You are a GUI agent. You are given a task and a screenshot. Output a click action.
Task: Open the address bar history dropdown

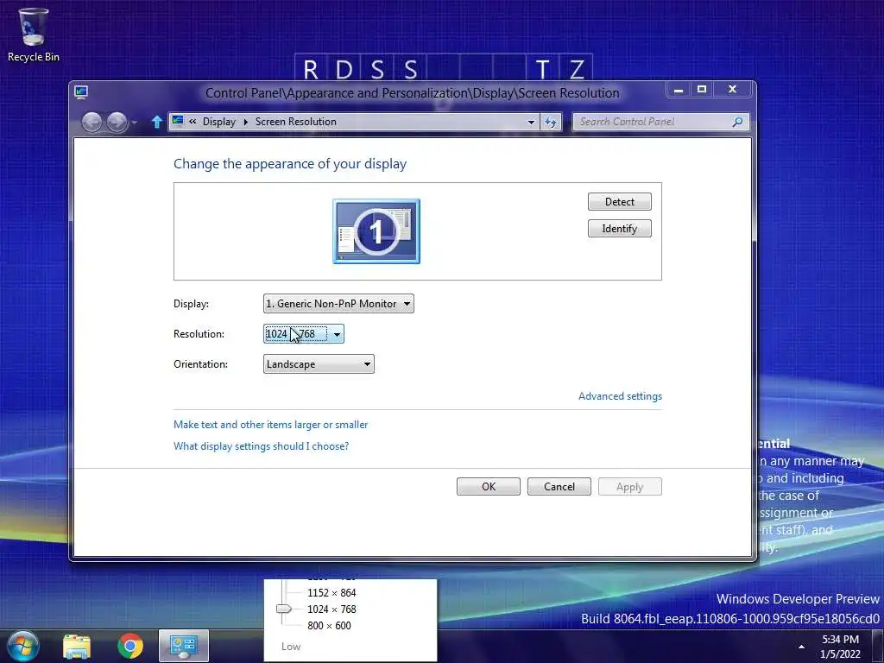tap(531, 122)
